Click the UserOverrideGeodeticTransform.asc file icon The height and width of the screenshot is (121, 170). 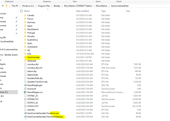[x=25, y=113]
